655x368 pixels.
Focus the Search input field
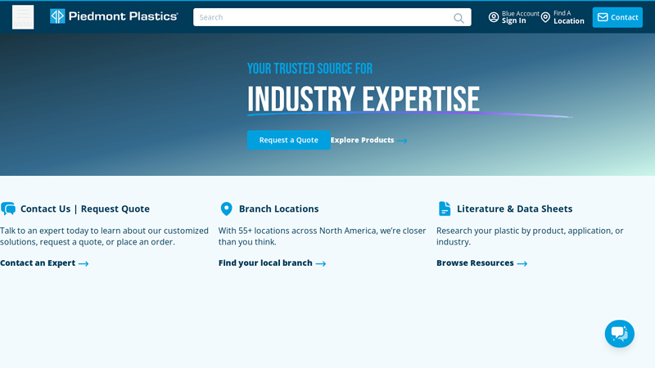332,17
